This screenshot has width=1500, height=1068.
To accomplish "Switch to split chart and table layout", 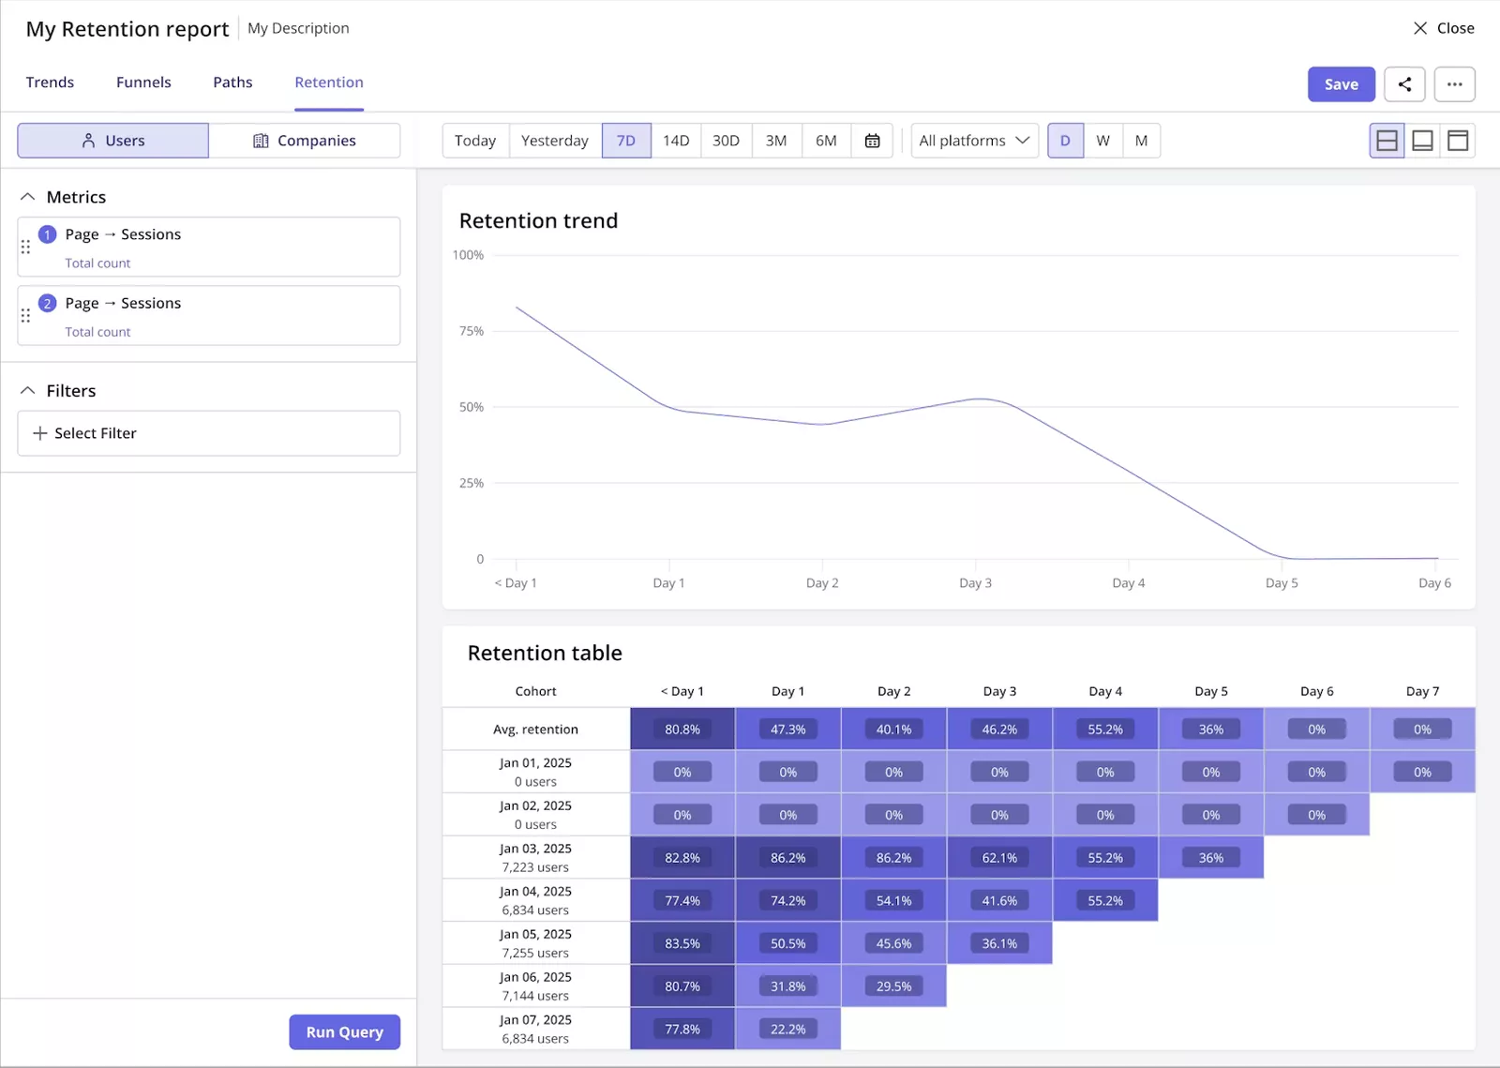I will pyautogui.click(x=1387, y=141).
